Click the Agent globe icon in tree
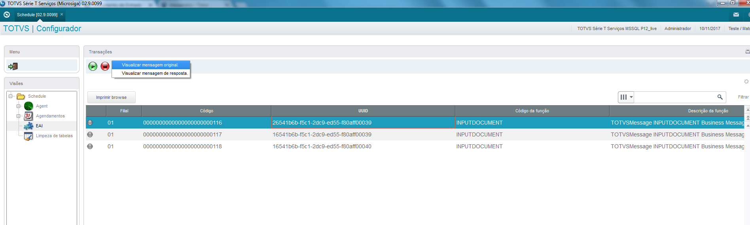The image size is (750, 225). (28, 106)
